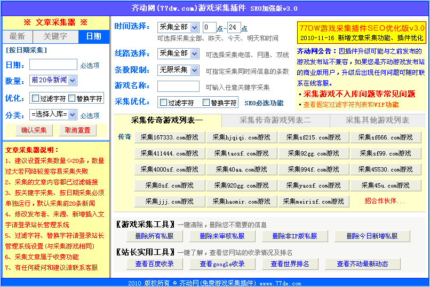This screenshot has width=430, height=287.
Task: Click the 招合作伙伴 link
Action: [385, 201]
